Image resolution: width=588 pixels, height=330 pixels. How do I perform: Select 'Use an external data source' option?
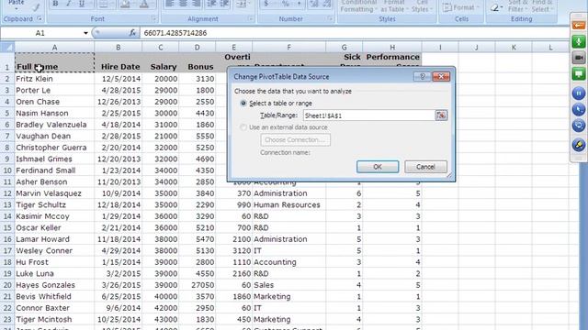pos(243,127)
